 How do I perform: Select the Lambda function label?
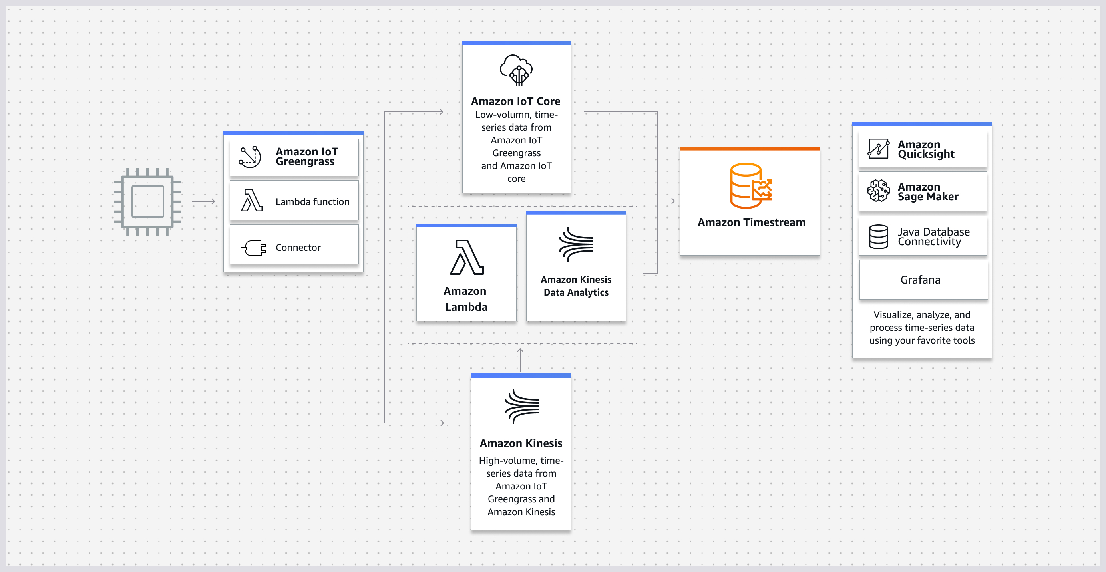[x=312, y=201]
